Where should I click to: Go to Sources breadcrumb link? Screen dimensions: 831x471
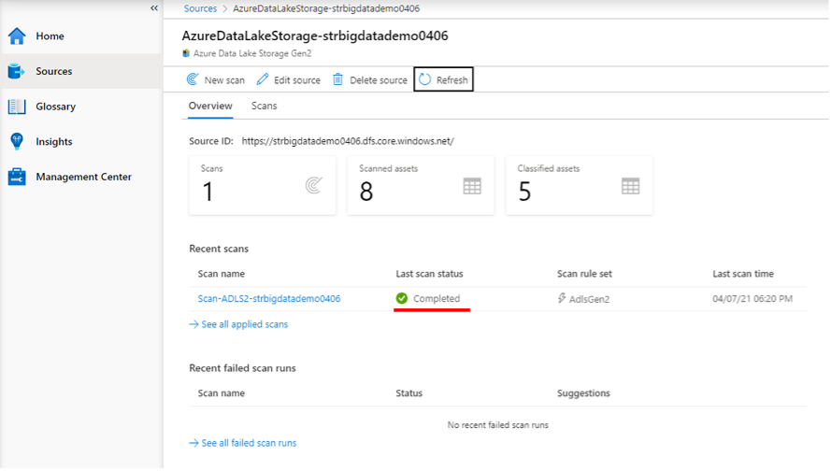pyautogui.click(x=200, y=8)
